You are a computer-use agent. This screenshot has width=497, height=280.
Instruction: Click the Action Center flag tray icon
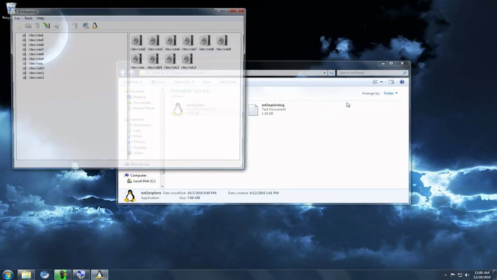point(453,275)
